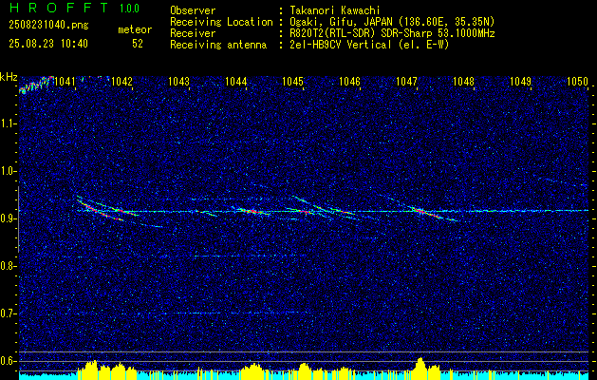Click the meteor count value 52
This screenshot has width=597, height=380.
tap(138, 44)
